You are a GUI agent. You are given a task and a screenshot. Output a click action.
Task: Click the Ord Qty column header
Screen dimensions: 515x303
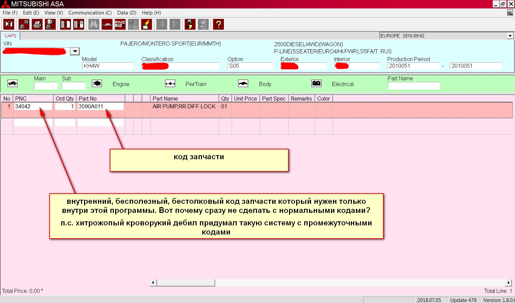(x=65, y=99)
